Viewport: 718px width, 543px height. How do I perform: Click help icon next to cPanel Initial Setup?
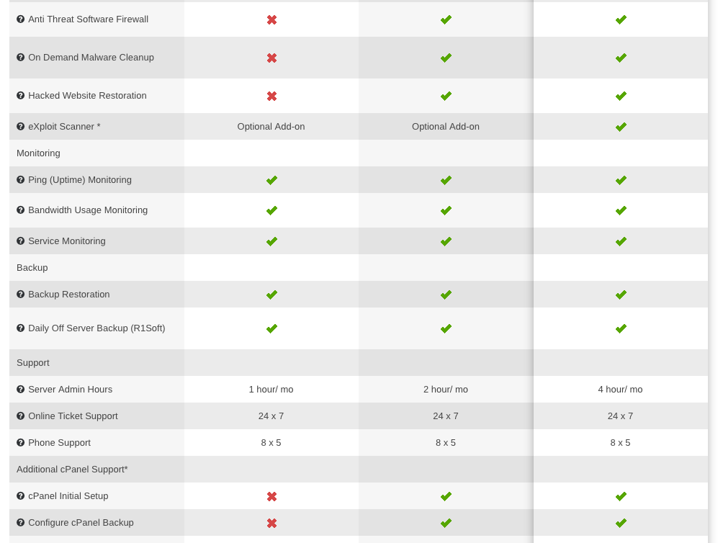click(21, 496)
